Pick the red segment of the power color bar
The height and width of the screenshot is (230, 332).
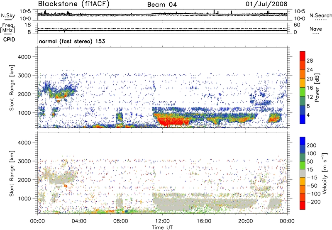[x=303, y=56]
